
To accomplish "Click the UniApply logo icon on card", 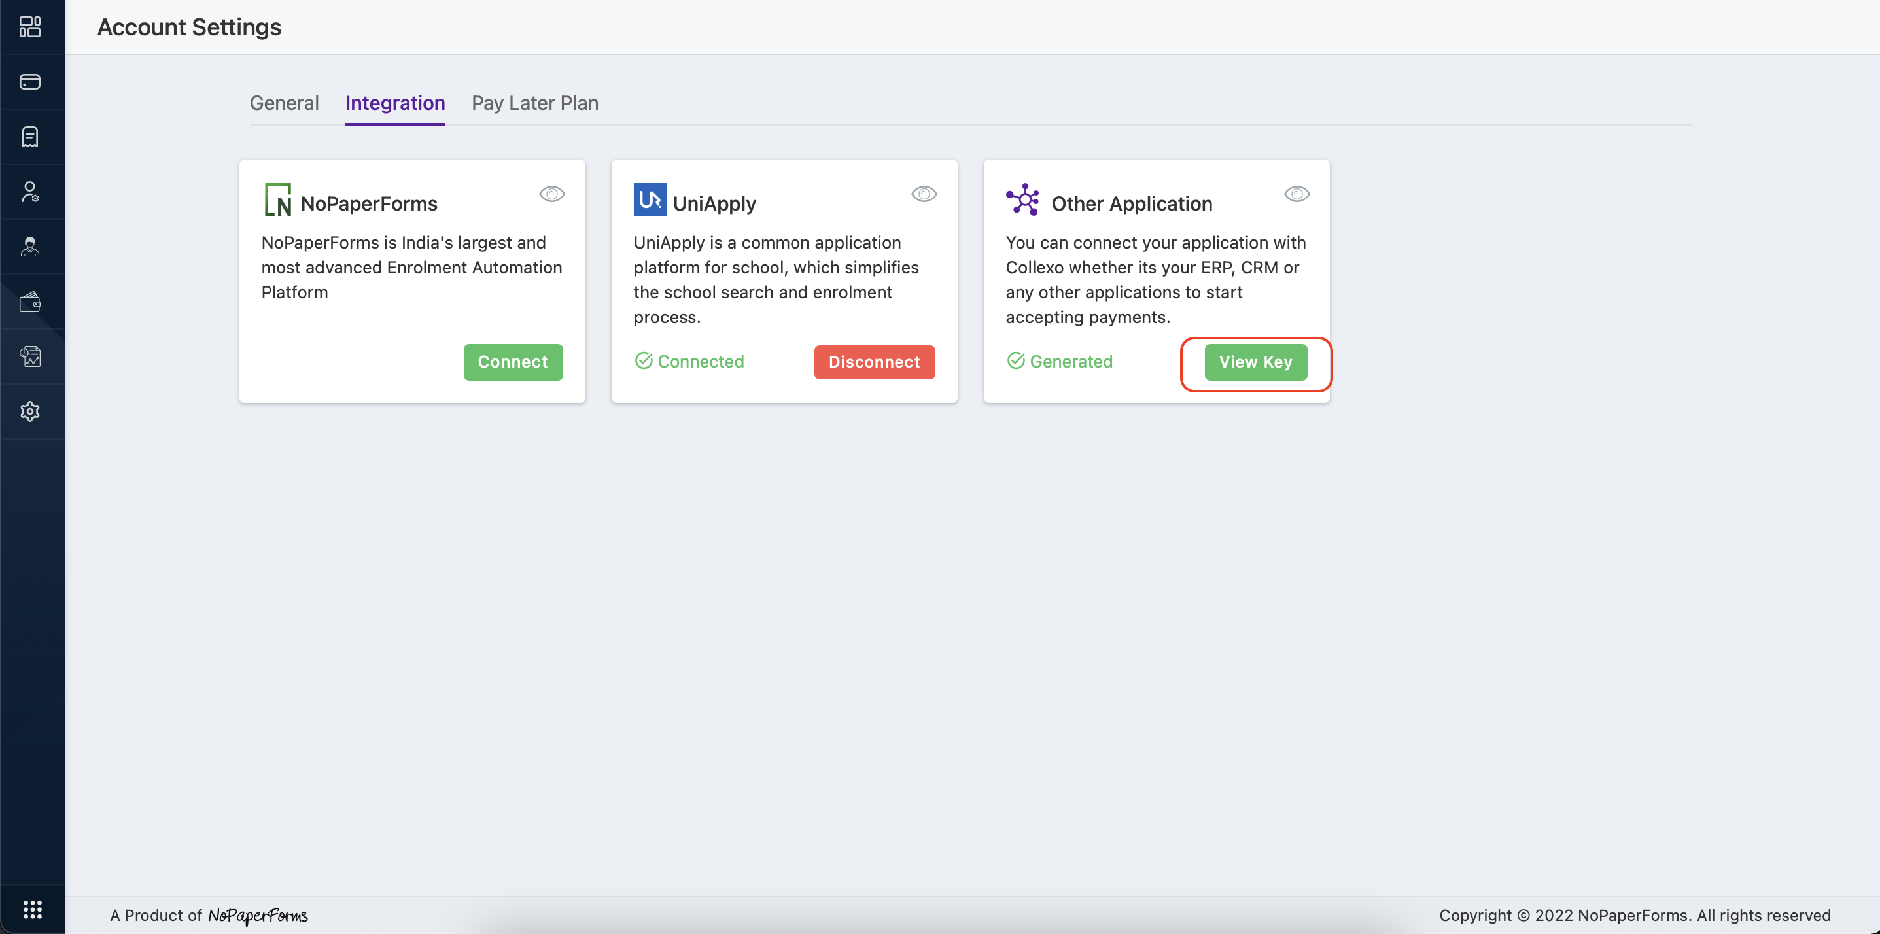I will 650,199.
